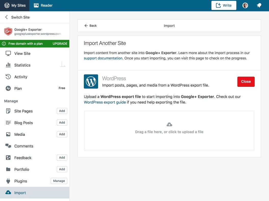Image resolution: width=269 pixels, height=201 pixels.
Task: Open View Site menu item
Action: [x=35, y=54]
